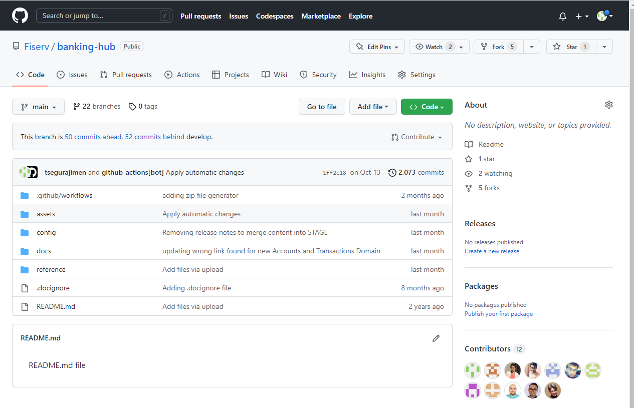Screen dimensions: 634x408
Task: Open commit hash 1ff2c18
Action: (x=334, y=173)
